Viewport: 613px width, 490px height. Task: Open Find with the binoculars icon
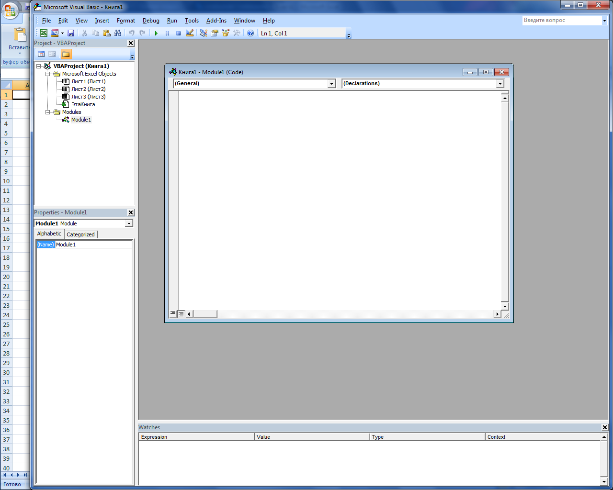pos(117,33)
